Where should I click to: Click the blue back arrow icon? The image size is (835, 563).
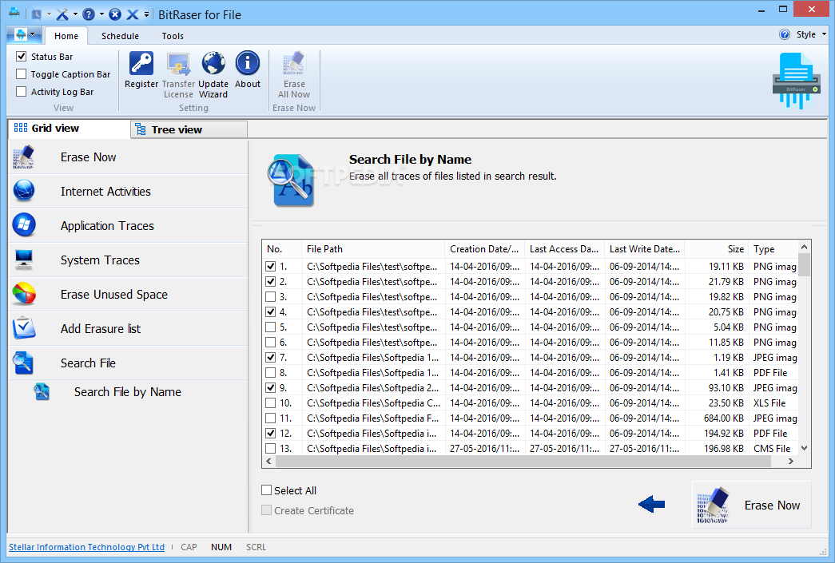(652, 504)
